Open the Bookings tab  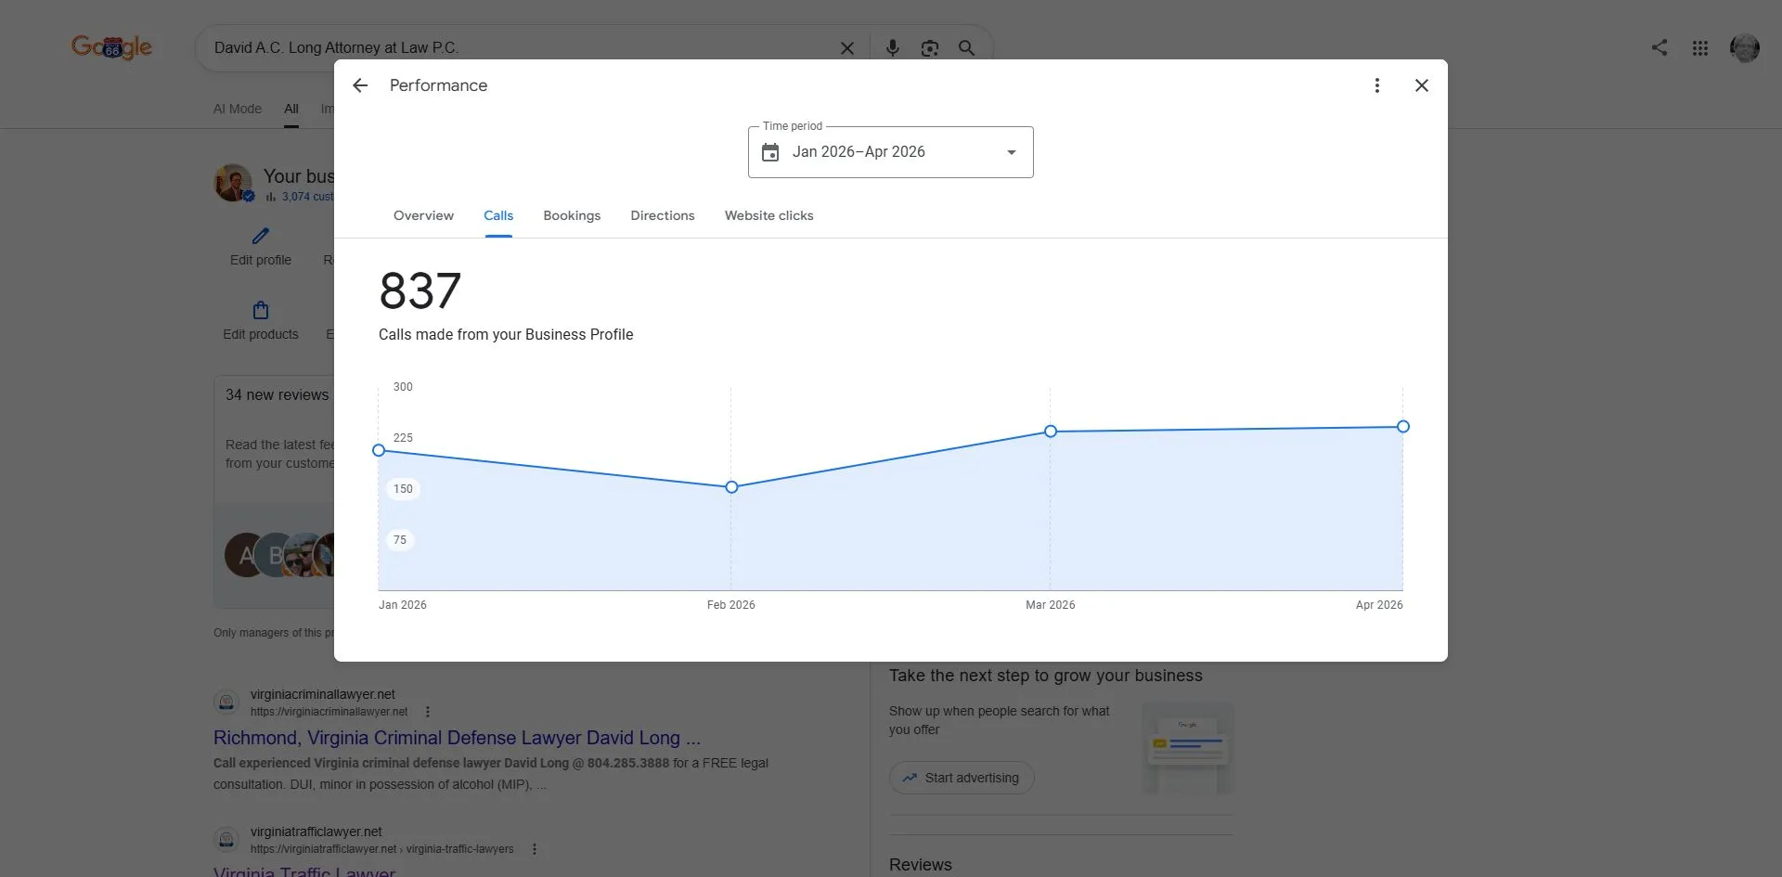572,215
